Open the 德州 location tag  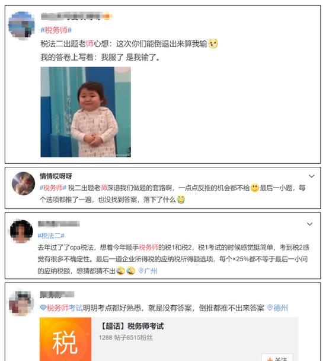(x=277, y=308)
